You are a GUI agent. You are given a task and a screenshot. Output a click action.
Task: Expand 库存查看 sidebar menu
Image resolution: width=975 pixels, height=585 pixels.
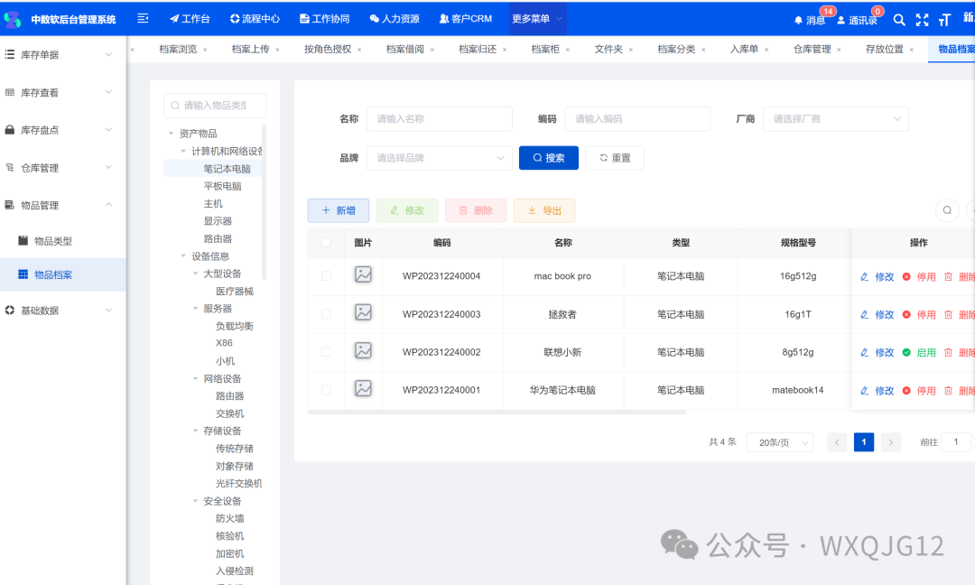click(62, 93)
